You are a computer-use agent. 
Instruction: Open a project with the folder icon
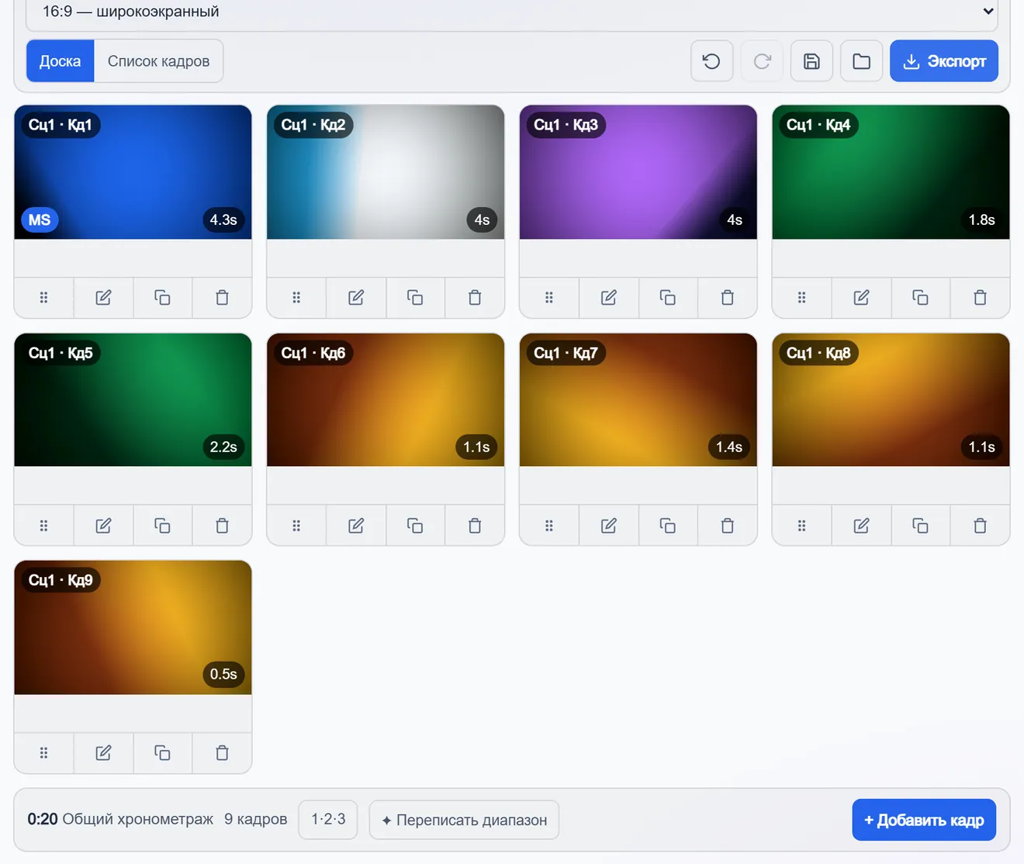pyautogui.click(x=861, y=61)
